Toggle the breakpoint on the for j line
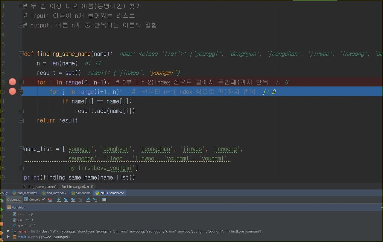This screenshot has width=383, height=242. (x=12, y=91)
